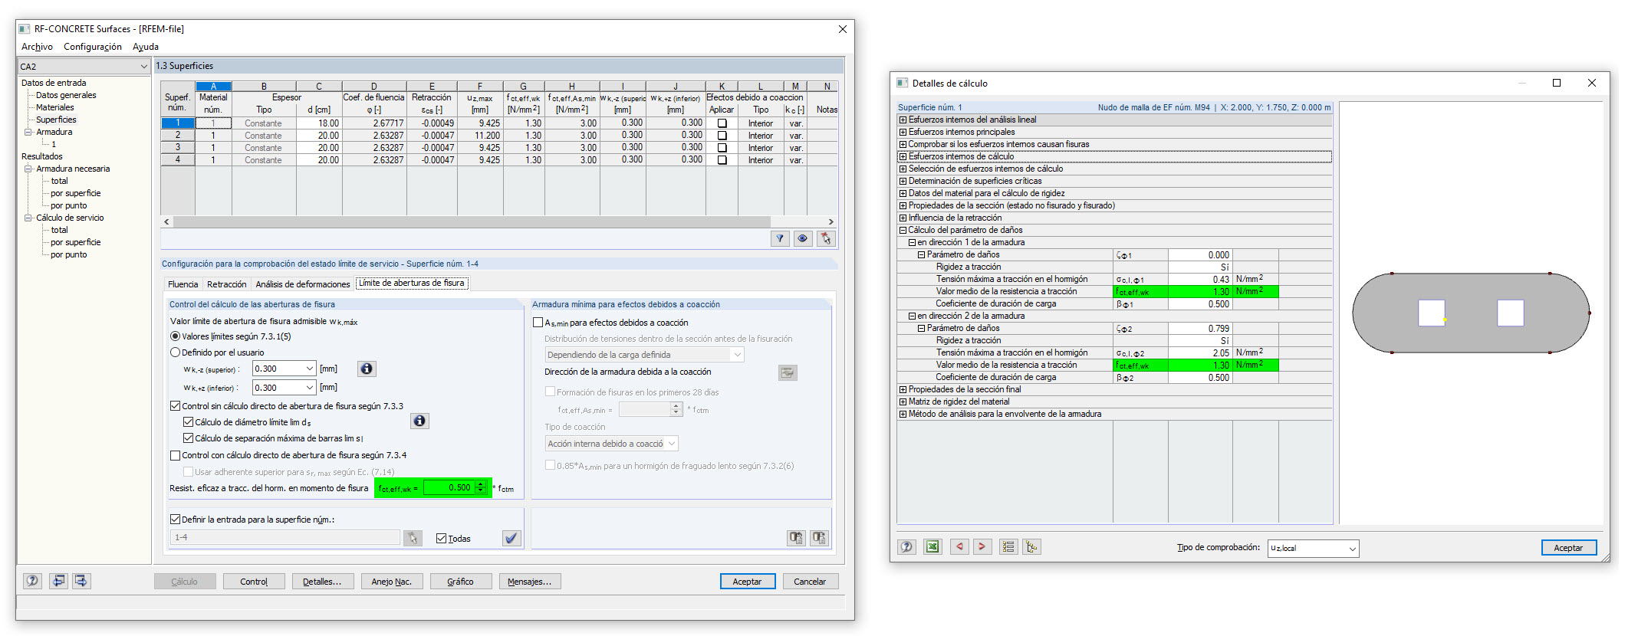Image resolution: width=1638 pixels, height=636 pixels.
Task: Click the Control button
Action: click(254, 582)
